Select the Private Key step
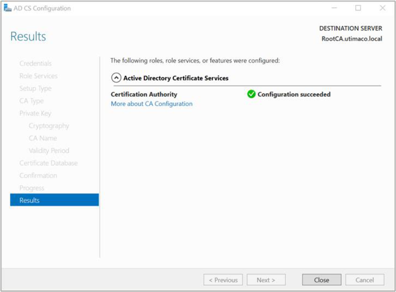This screenshot has width=396, height=292. pyautogui.click(x=35, y=113)
